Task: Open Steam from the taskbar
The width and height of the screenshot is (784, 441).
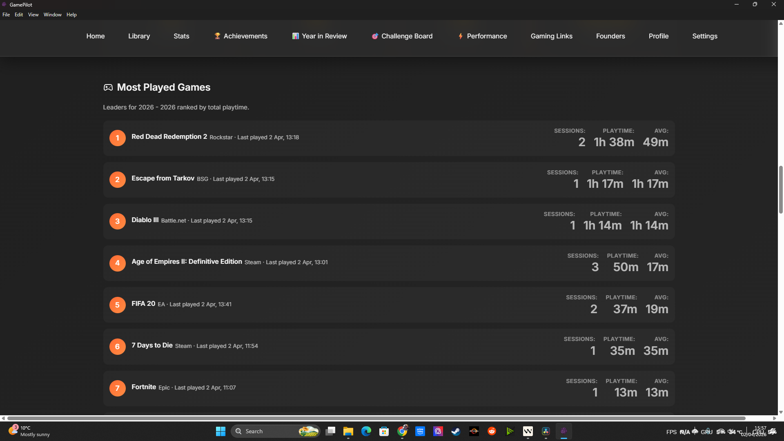Action: tap(456, 431)
